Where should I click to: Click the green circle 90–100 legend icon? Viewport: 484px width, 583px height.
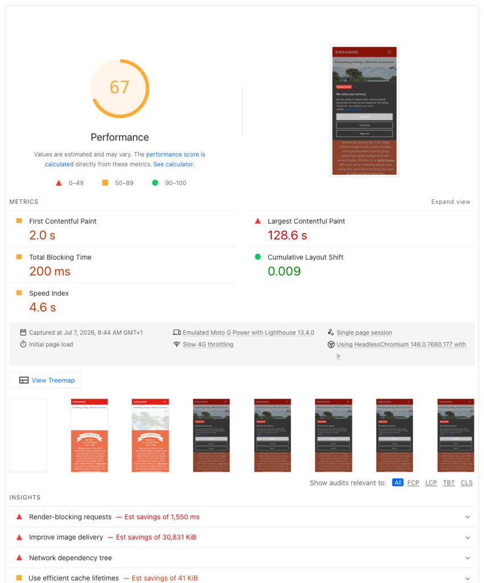(155, 183)
